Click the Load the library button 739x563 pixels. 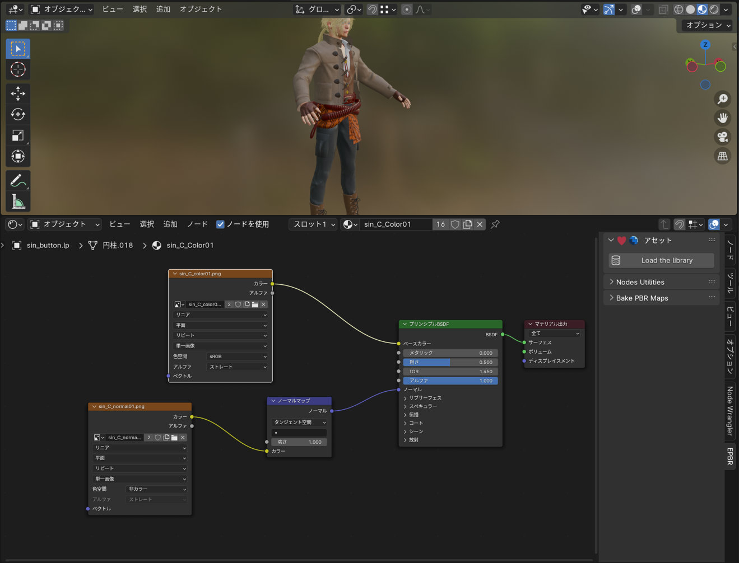point(662,261)
